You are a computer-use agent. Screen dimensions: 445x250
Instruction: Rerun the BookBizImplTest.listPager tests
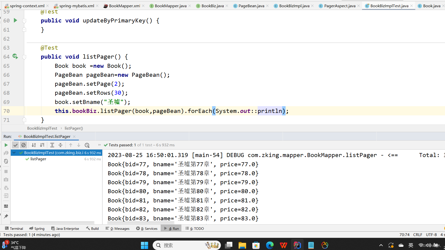6,145
